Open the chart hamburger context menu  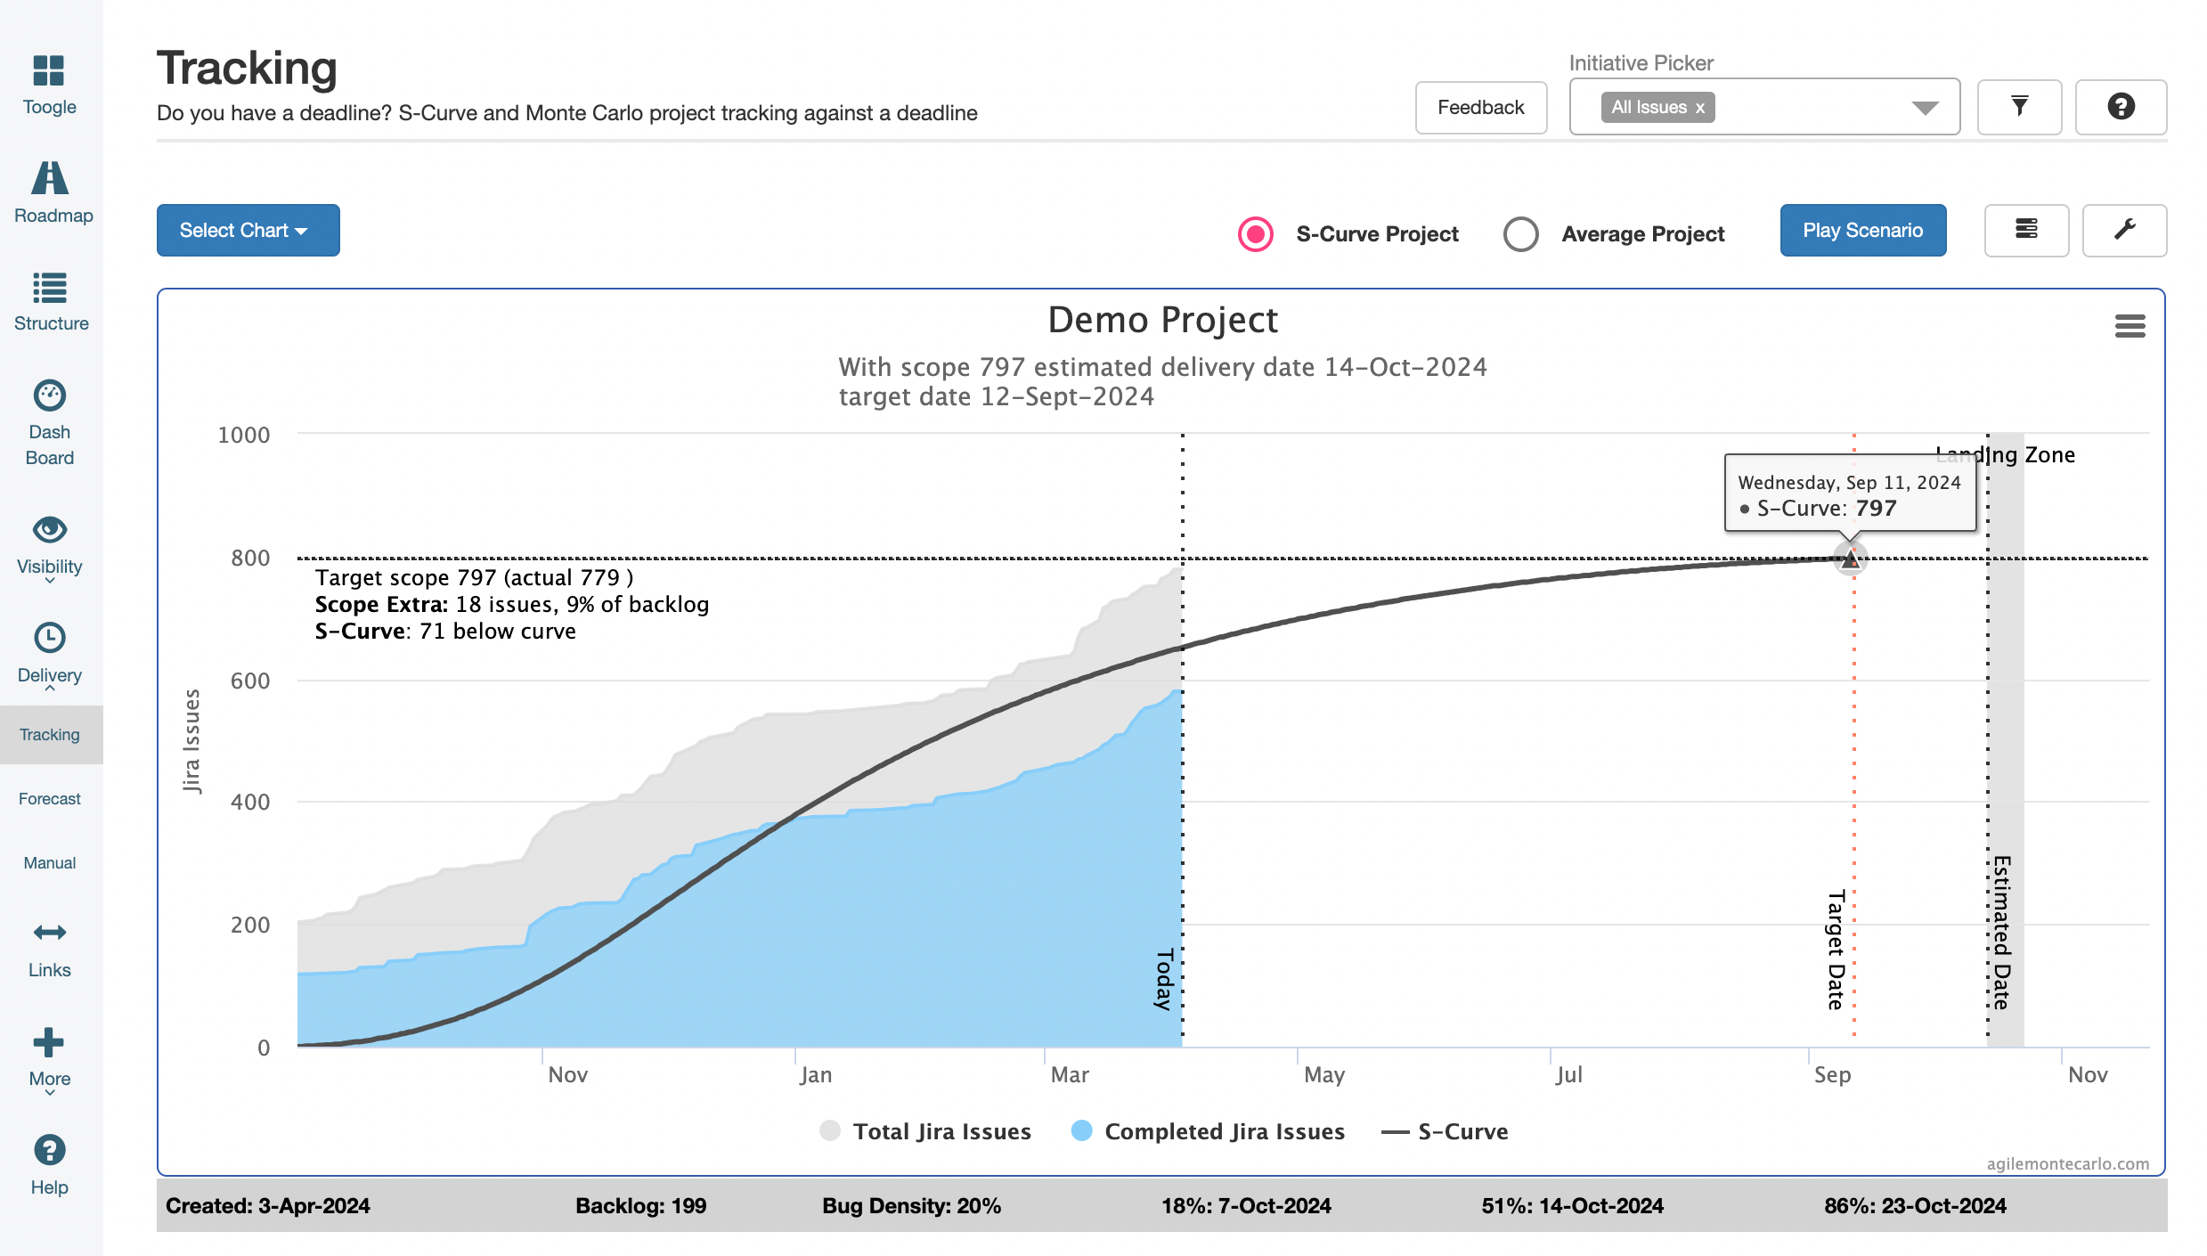point(2130,326)
